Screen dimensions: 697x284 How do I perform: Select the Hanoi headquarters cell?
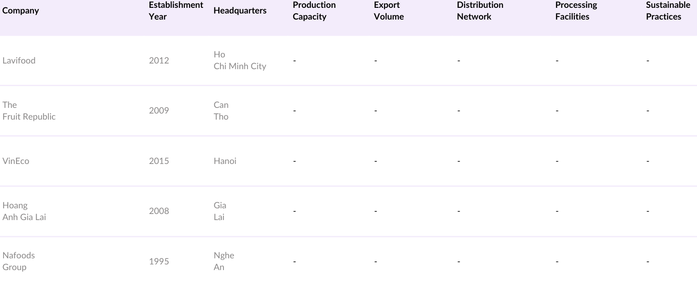click(225, 161)
